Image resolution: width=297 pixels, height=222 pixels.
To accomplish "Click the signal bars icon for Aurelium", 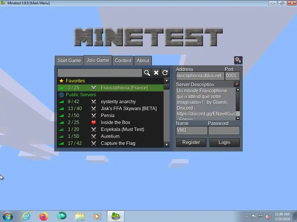I will (x=61, y=136).
